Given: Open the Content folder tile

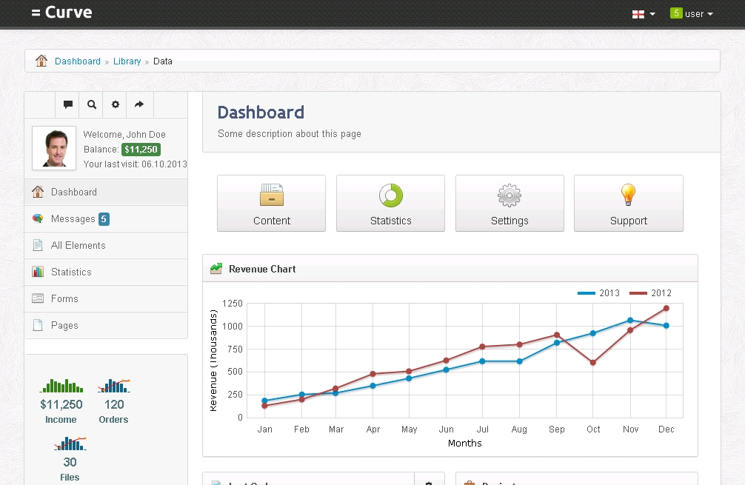Looking at the screenshot, I should point(271,204).
